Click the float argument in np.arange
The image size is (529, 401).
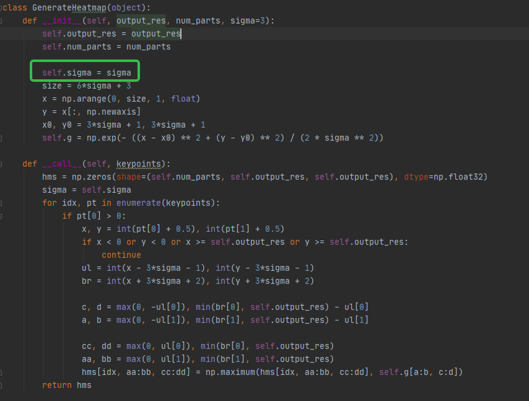click(x=183, y=99)
